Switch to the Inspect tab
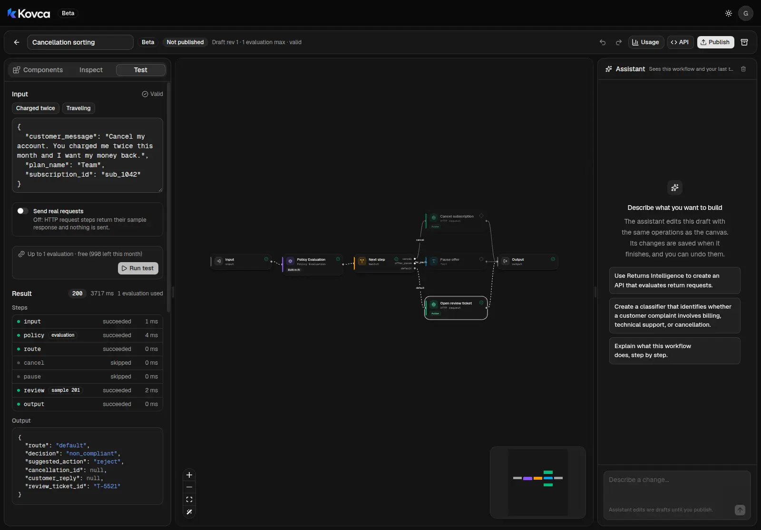Screen dimensions: 761x530 tap(91, 70)
